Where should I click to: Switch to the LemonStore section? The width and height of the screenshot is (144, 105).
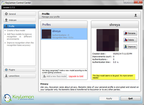(20, 76)
